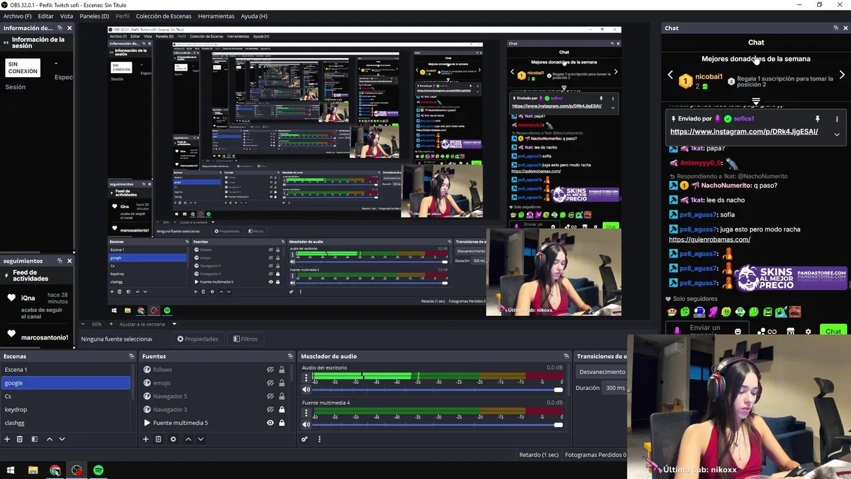Open scene filters icon in Escenas toolbar
Image resolution: width=851 pixels, height=479 pixels.
tap(35, 439)
